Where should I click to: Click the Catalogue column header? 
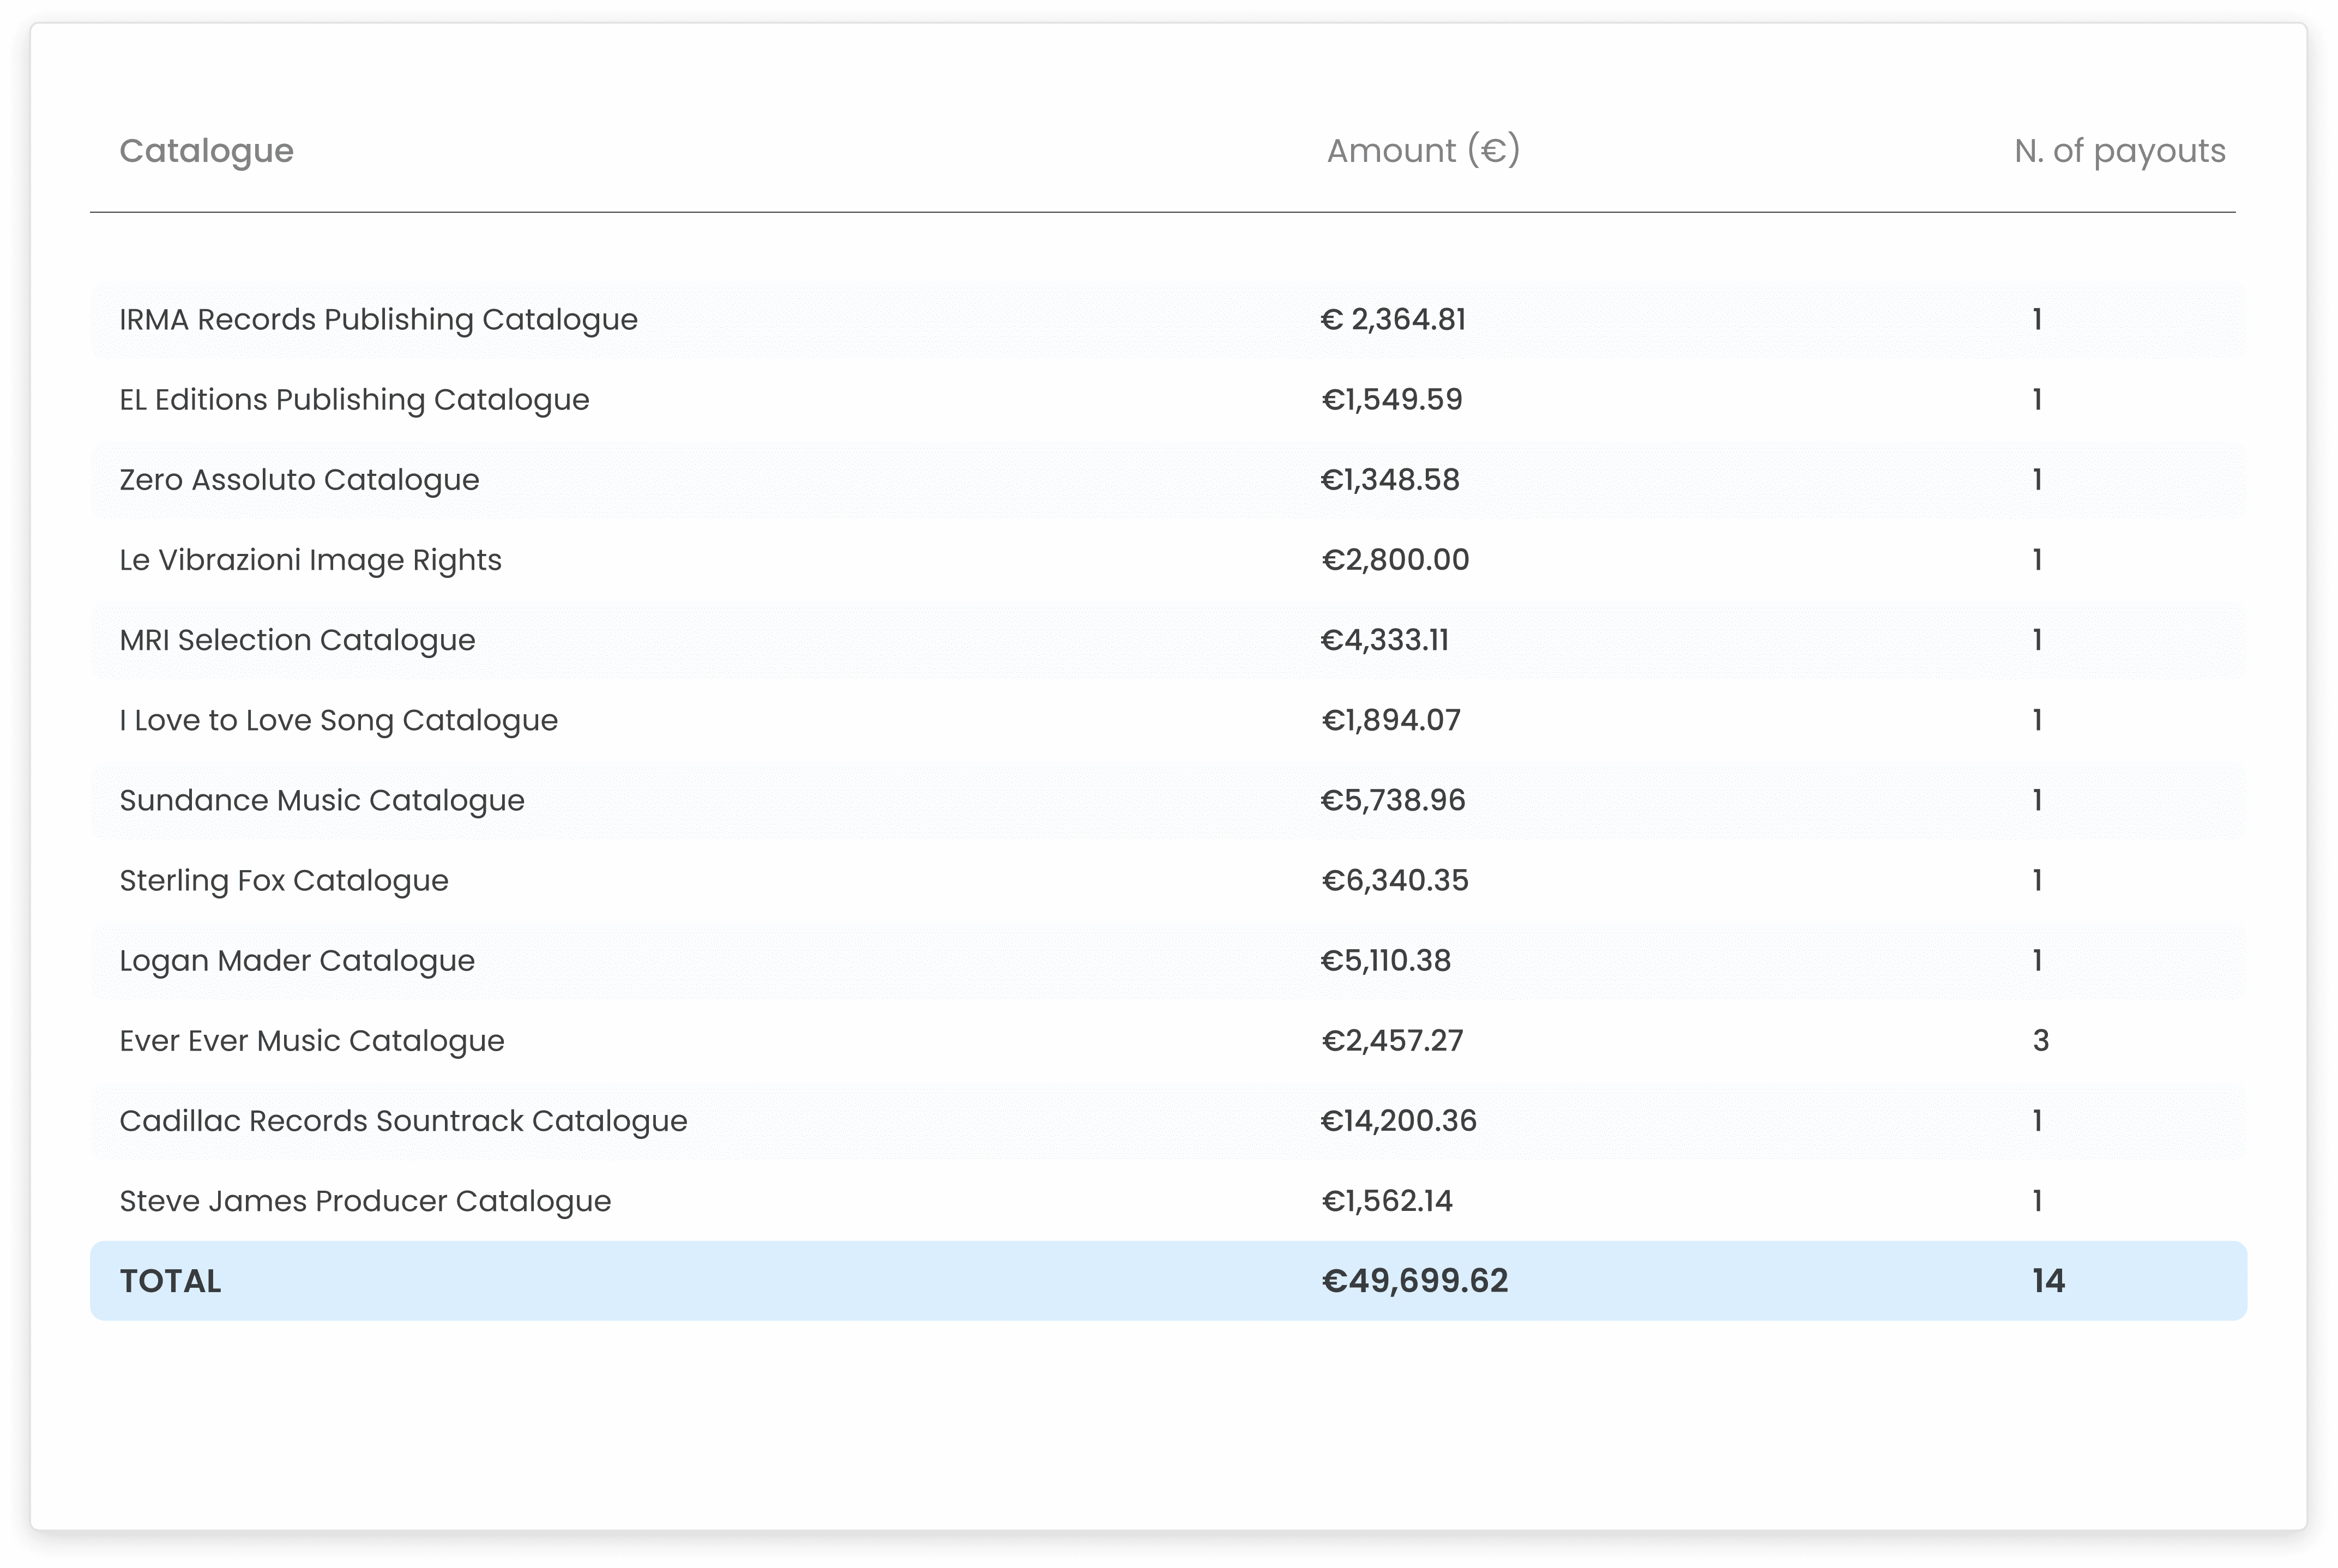pos(206,151)
